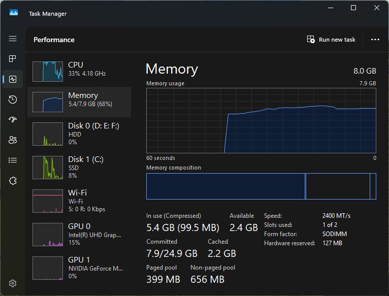This screenshot has height=296, width=389.
Task: Open Task Manager settings gear
Action: click(13, 283)
